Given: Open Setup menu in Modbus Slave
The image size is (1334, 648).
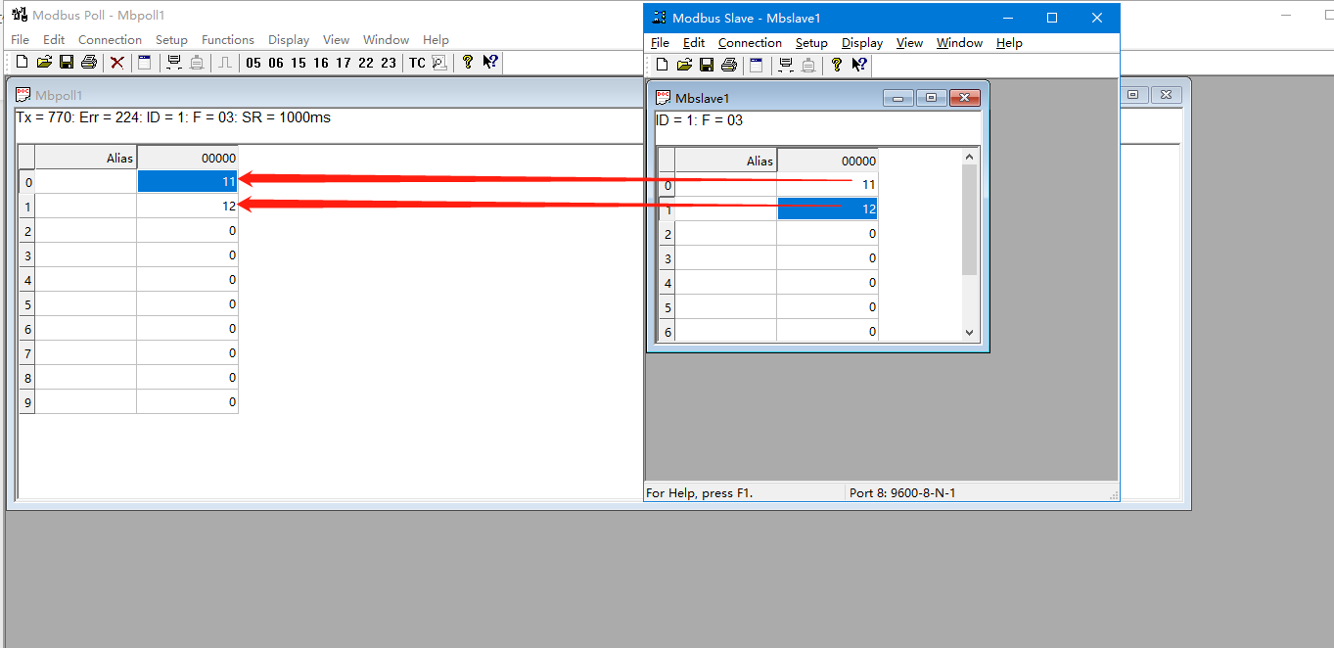Looking at the screenshot, I should [811, 43].
